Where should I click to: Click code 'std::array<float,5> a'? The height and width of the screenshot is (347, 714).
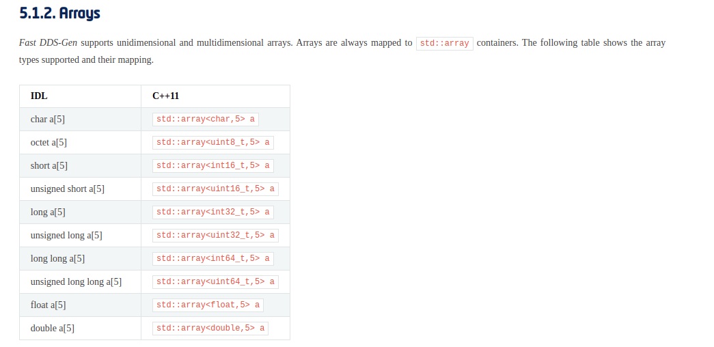point(208,305)
